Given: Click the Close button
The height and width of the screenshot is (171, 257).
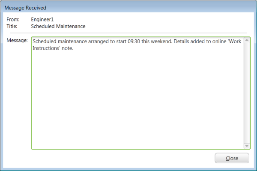Looking at the screenshot, I should click(x=232, y=158).
